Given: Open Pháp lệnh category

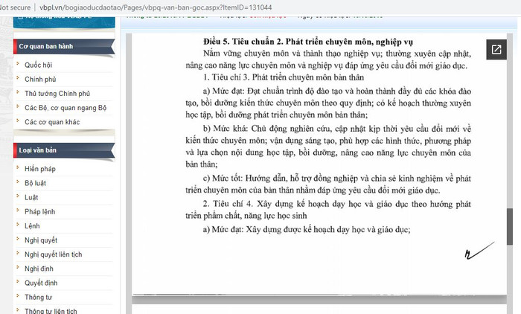Looking at the screenshot, I should (39, 211).
